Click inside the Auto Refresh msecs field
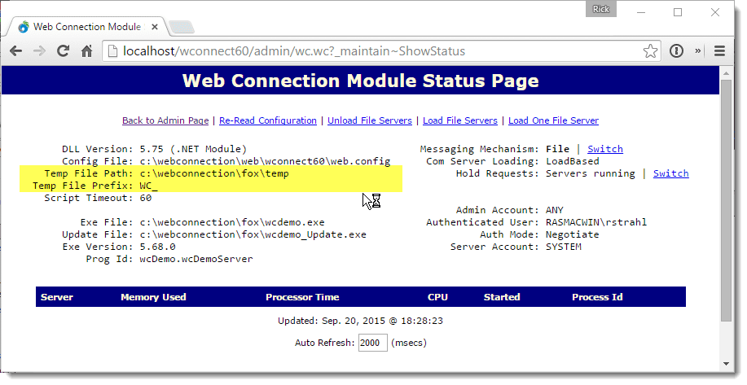 tap(372, 343)
